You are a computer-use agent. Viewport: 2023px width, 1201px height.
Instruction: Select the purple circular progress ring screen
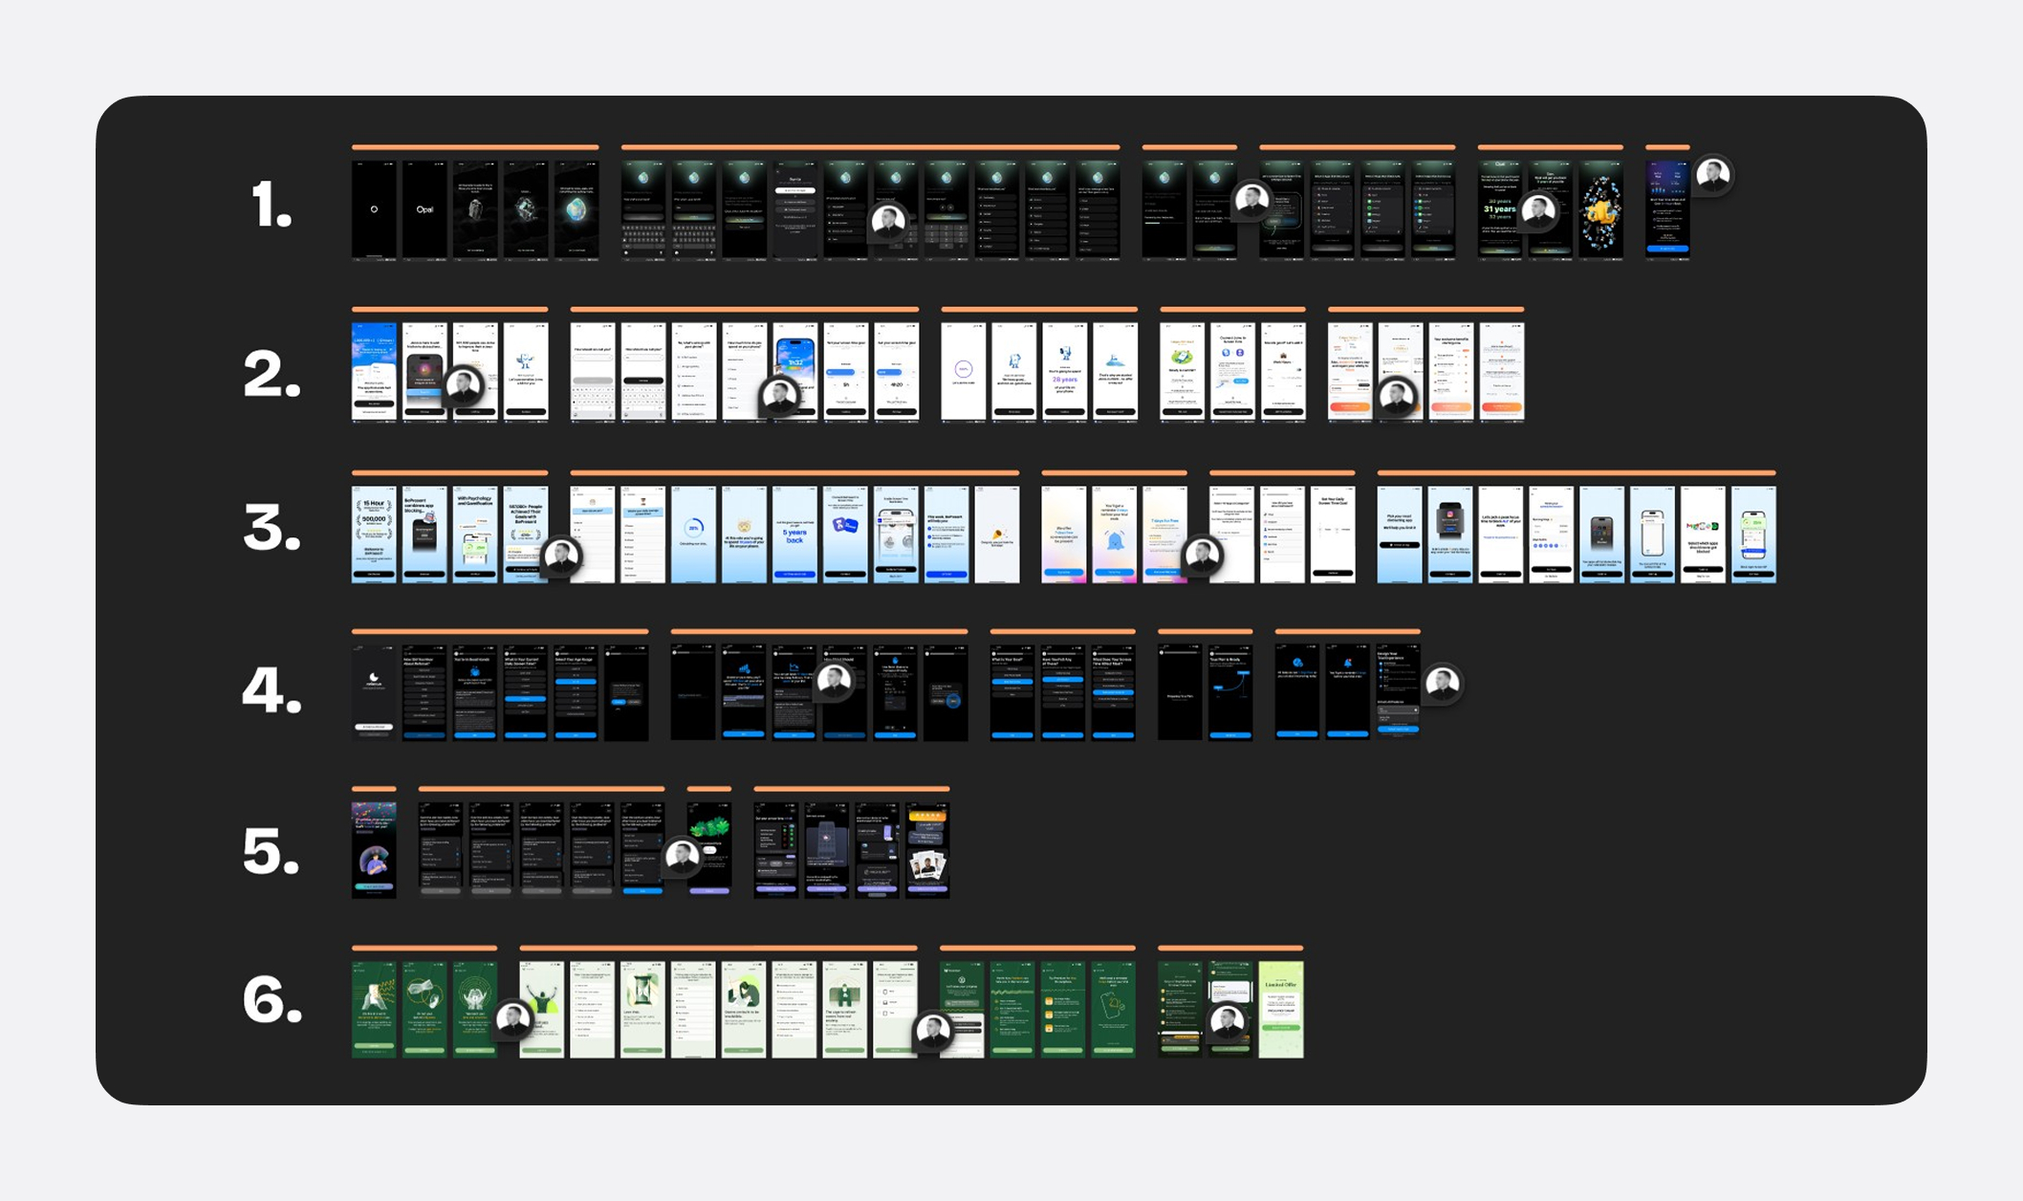[964, 372]
